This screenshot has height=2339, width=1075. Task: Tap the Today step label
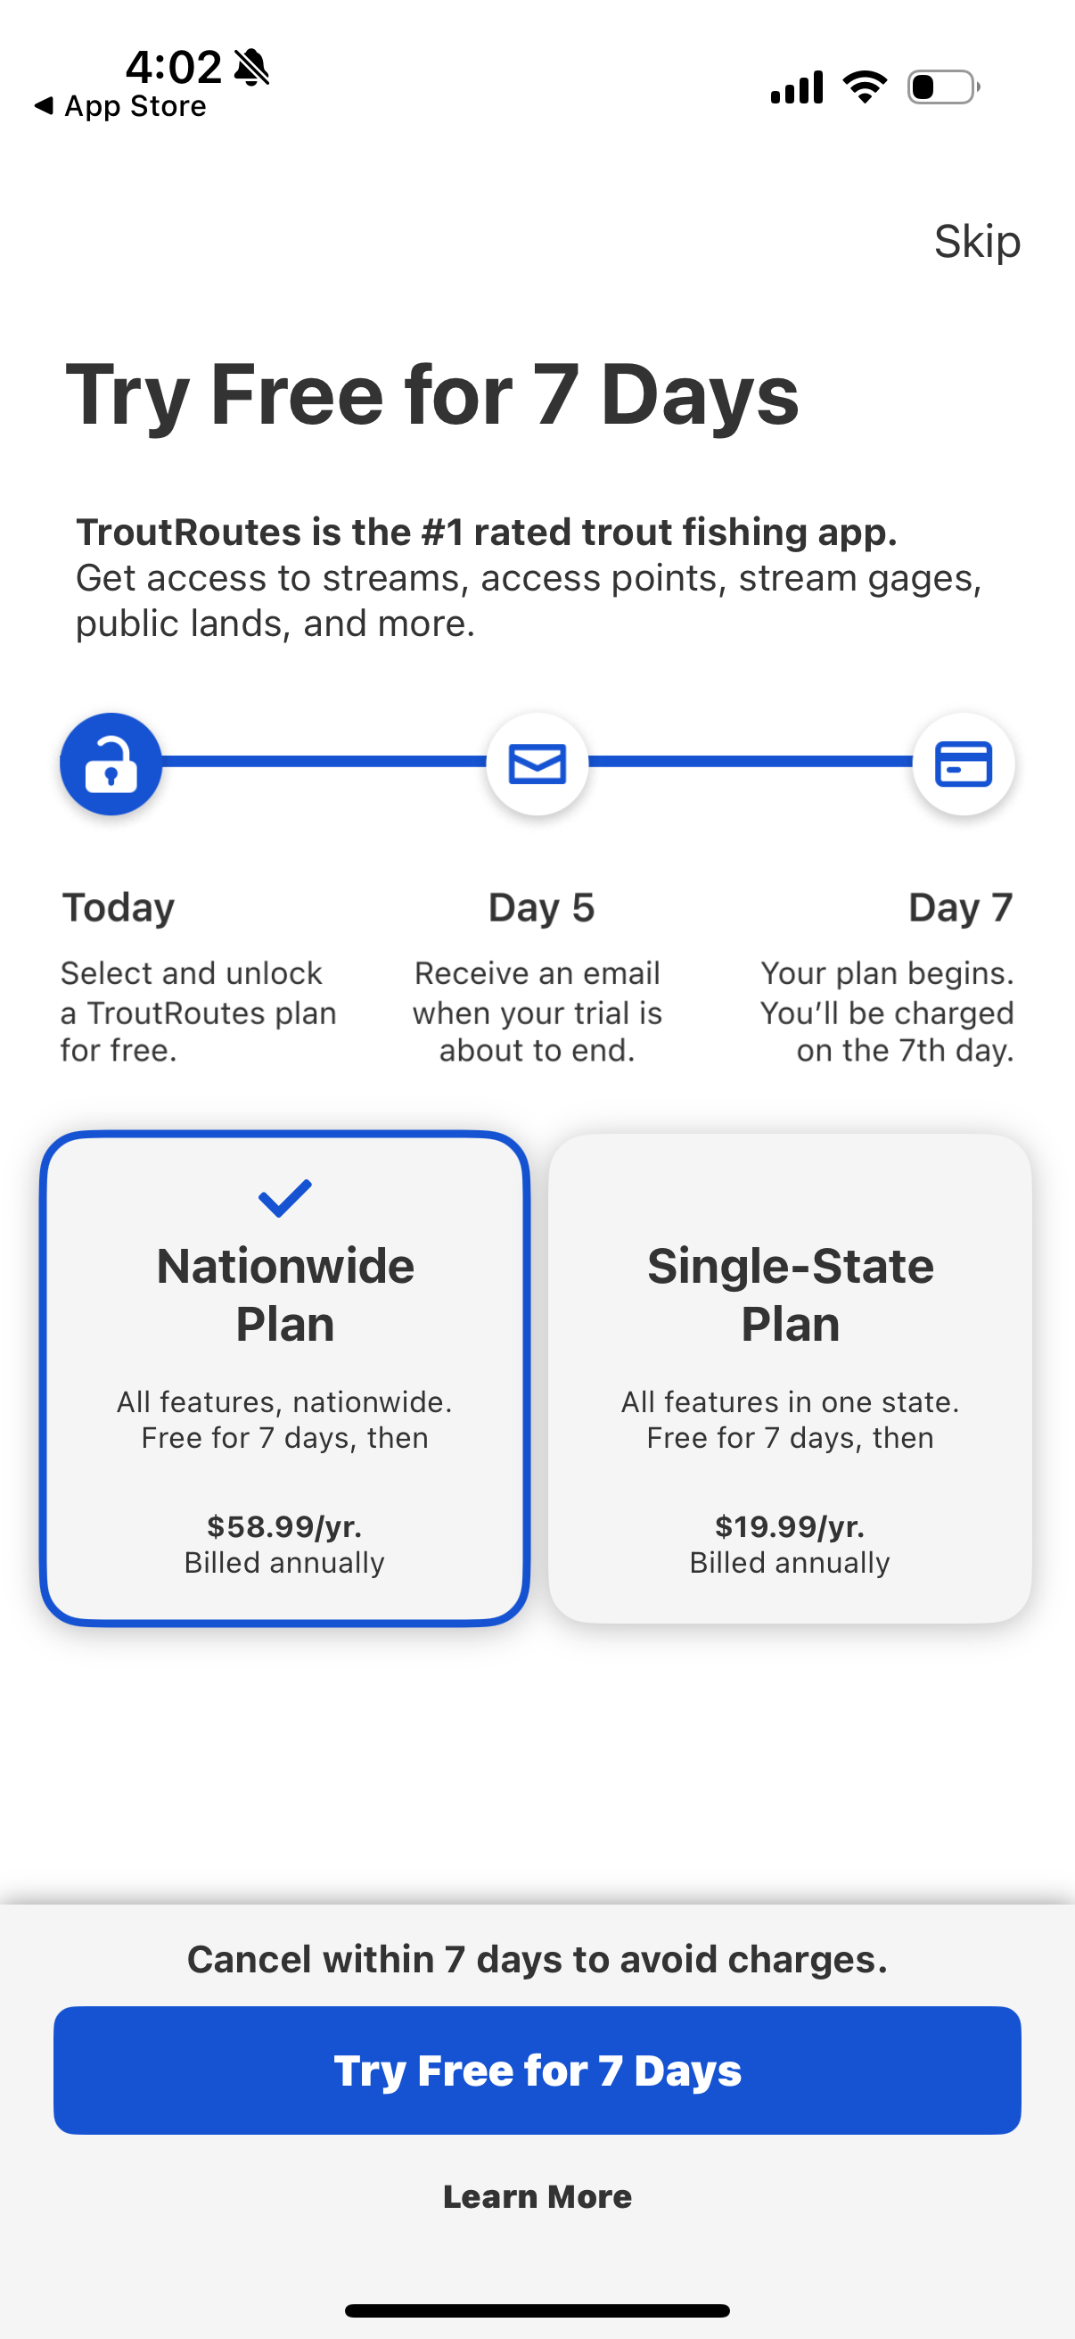(119, 907)
